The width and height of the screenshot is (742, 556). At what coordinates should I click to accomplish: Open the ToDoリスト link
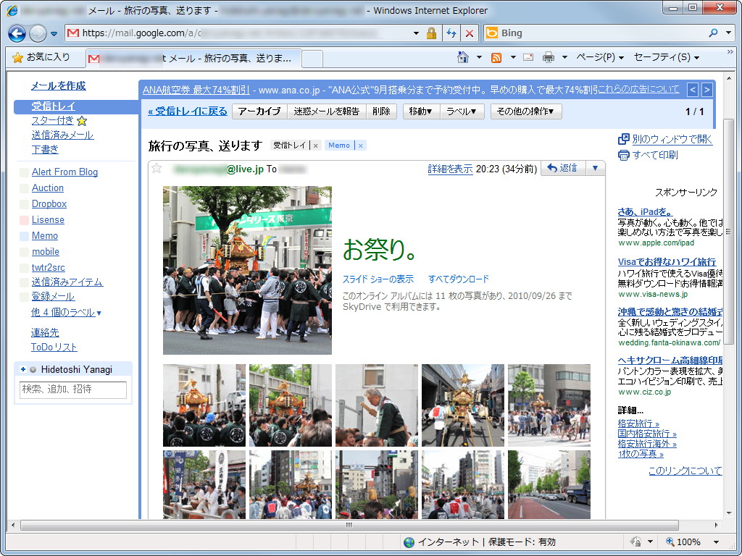[x=54, y=347]
